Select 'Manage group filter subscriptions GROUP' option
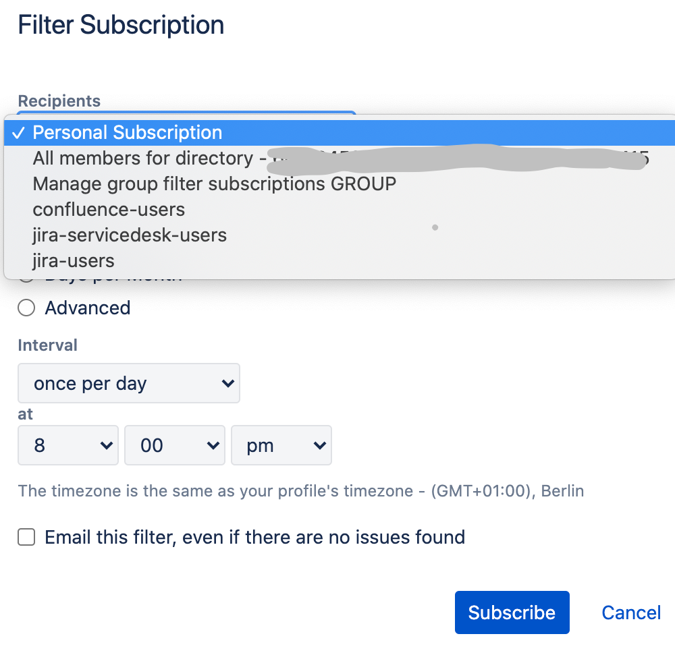675x657 pixels. [x=214, y=183]
